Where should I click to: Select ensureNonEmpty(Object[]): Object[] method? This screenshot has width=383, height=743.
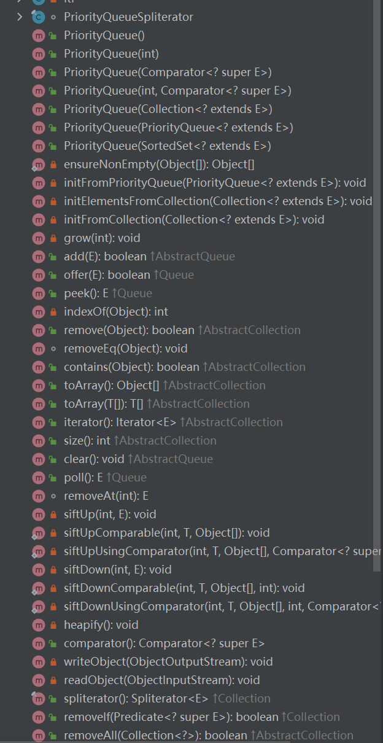click(159, 165)
